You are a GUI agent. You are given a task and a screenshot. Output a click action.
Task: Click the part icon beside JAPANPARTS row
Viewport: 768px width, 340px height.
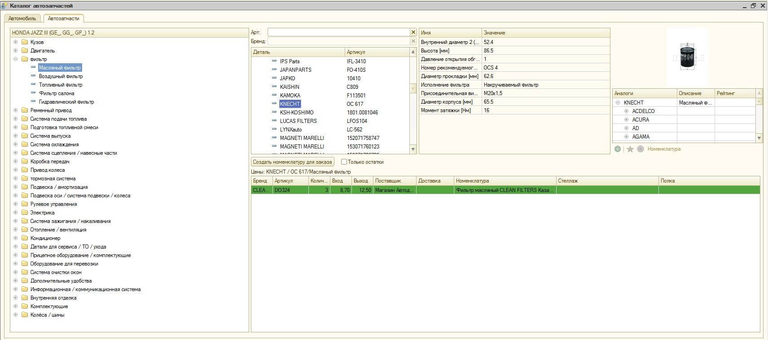(x=274, y=70)
